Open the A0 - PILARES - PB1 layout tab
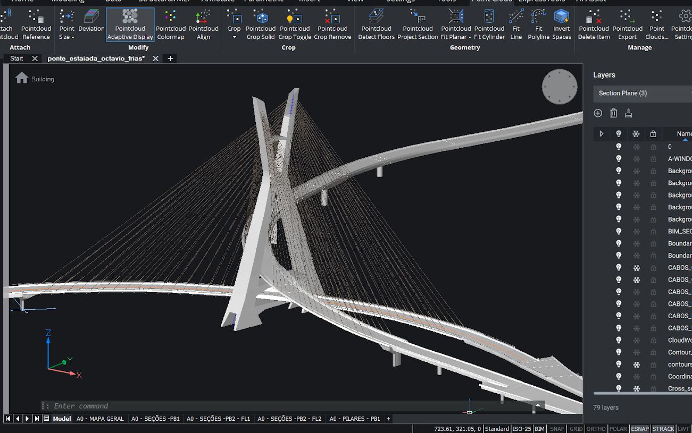692x433 pixels. tap(354, 419)
